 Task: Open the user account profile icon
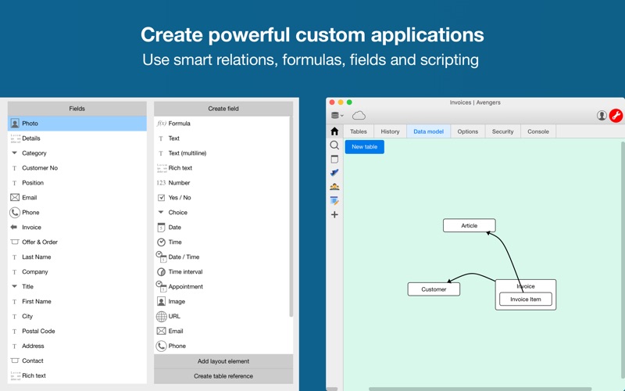point(602,116)
